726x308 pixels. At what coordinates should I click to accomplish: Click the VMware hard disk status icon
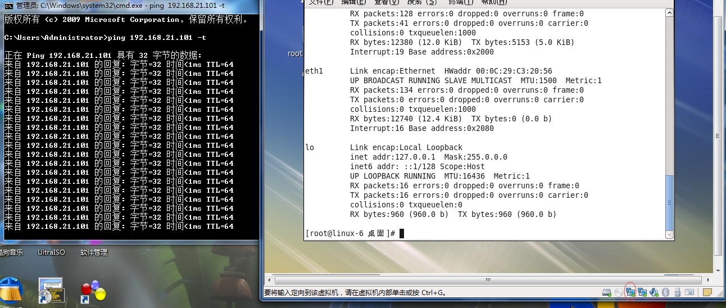click(607, 292)
